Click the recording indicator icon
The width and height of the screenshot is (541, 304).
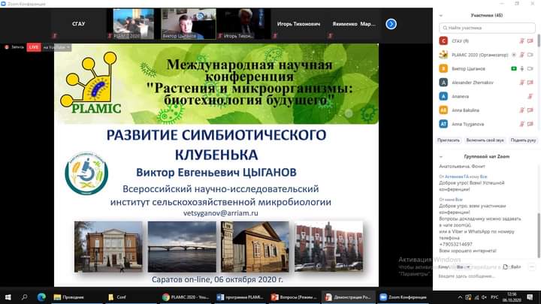tap(7, 47)
